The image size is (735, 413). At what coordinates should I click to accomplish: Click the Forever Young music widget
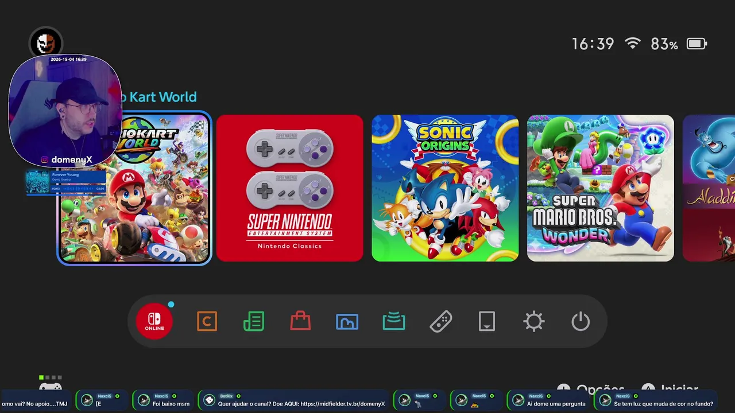(x=66, y=182)
